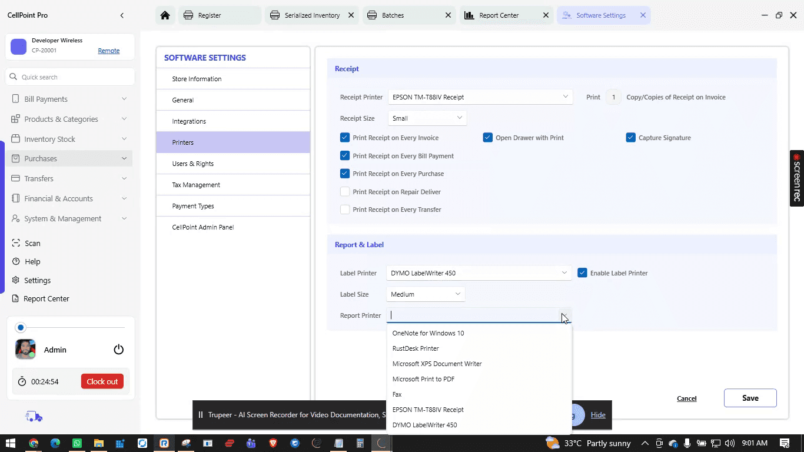Image resolution: width=804 pixels, height=452 pixels.
Task: Close the Serialized Inventory tab
Action: tap(351, 15)
